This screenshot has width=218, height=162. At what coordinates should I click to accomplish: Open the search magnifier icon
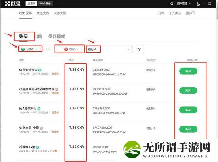[x=172, y=4]
